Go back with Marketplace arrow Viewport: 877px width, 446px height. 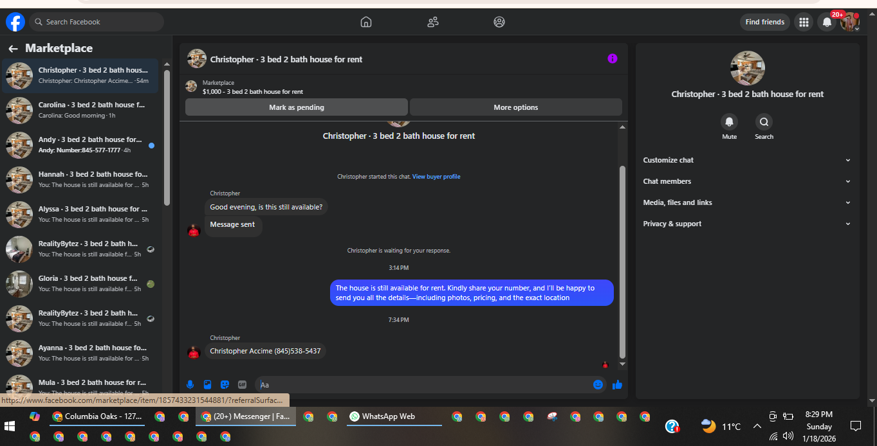click(13, 49)
